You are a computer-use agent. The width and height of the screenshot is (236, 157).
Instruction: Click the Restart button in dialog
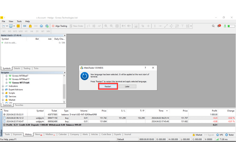coord(108,86)
